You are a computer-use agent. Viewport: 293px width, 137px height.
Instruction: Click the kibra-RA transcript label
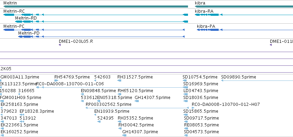tap(204, 11)
